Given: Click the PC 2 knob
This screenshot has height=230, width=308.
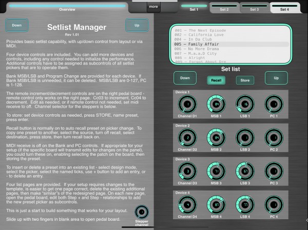Looking at the screenshot, I should click(x=274, y=138).
